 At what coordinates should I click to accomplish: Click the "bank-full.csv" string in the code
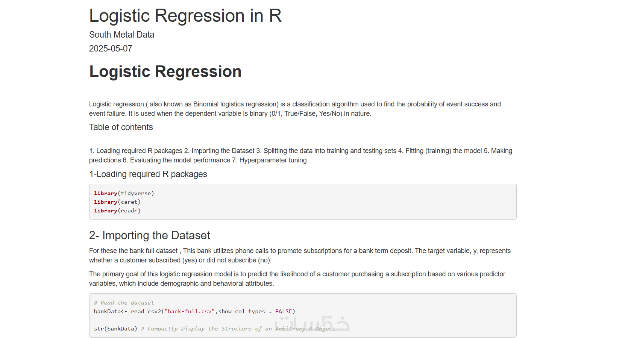tap(190, 311)
